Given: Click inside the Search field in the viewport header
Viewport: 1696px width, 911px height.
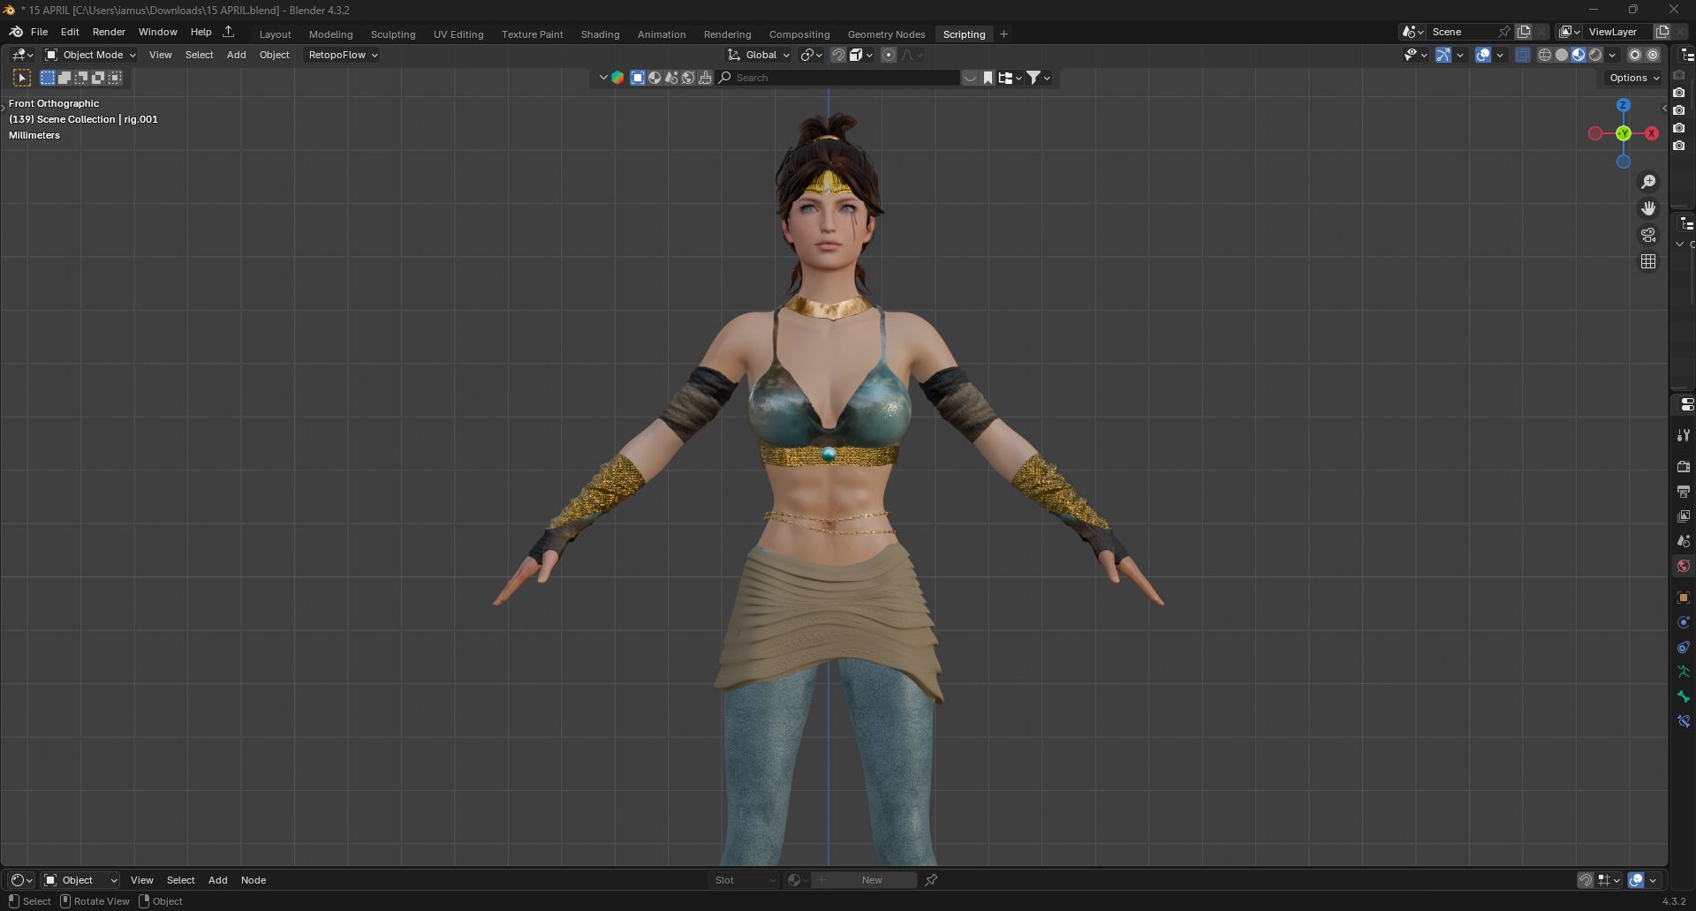Looking at the screenshot, I should (x=839, y=78).
